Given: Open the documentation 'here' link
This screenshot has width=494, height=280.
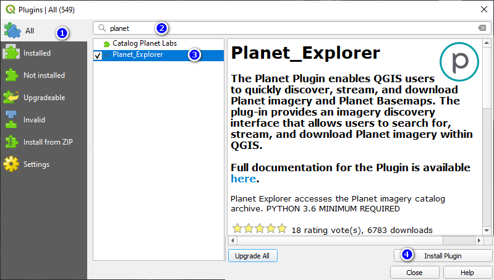Looking at the screenshot, I should (243, 179).
